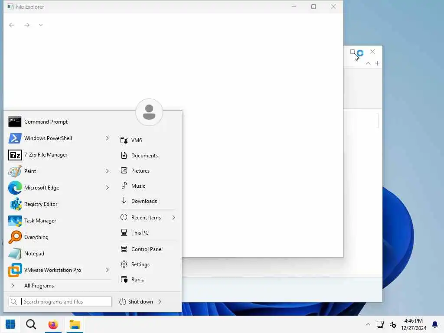This screenshot has height=333, width=444.
Task: Show All Programs list
Action: [x=38, y=286]
